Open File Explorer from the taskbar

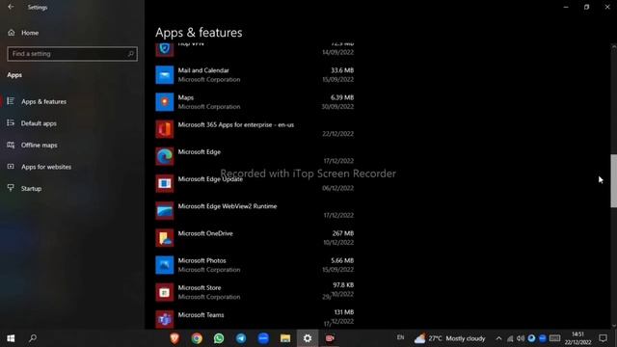pos(285,338)
